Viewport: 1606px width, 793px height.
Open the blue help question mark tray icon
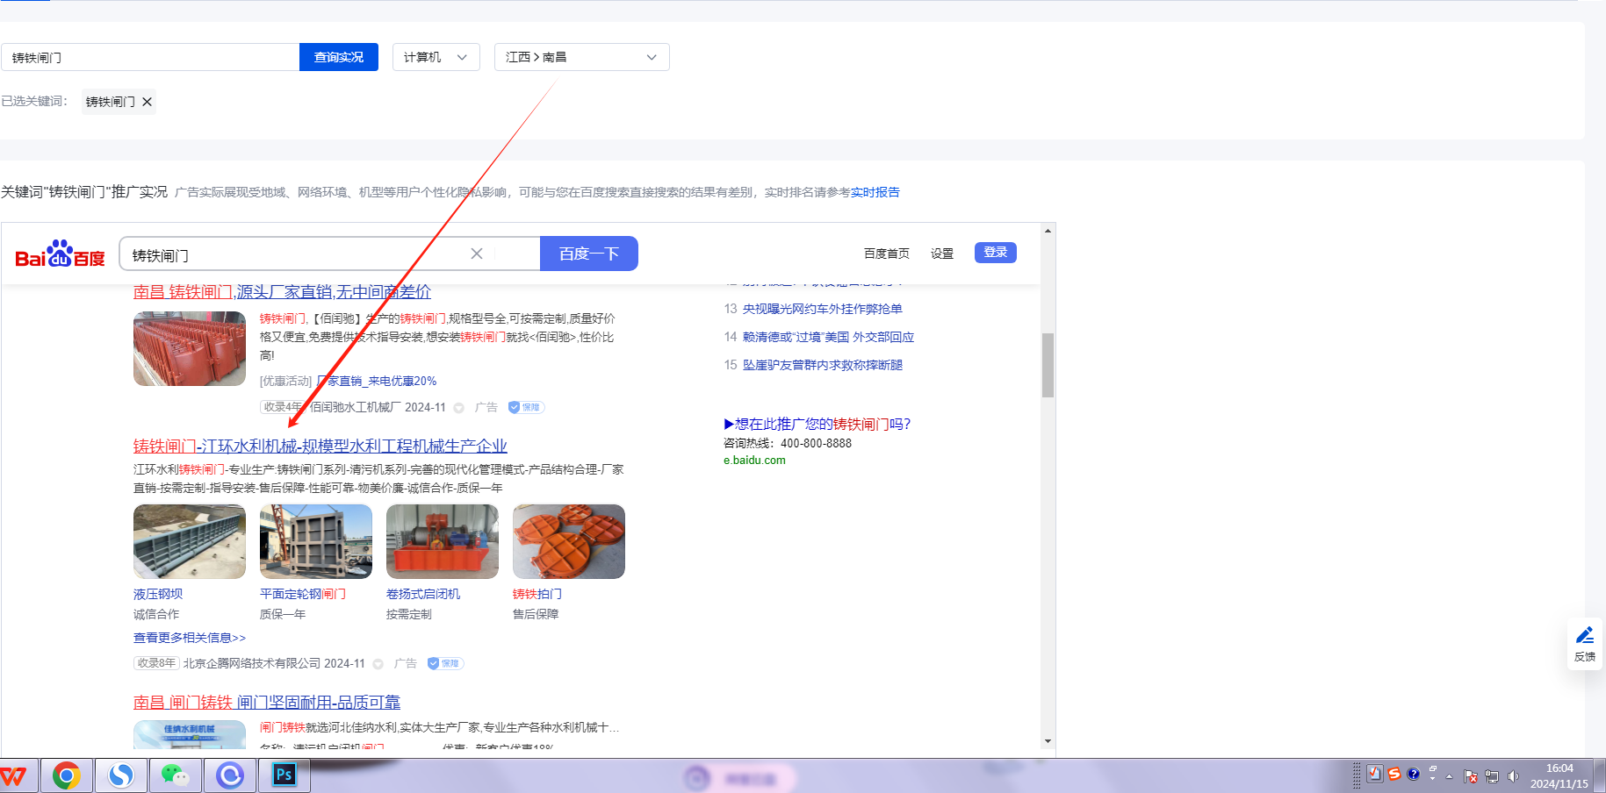pos(1413,774)
